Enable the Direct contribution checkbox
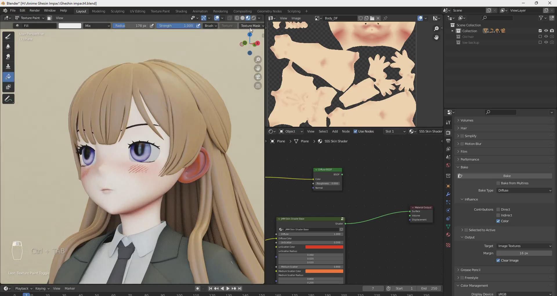This screenshot has width=557, height=296. pos(498,209)
